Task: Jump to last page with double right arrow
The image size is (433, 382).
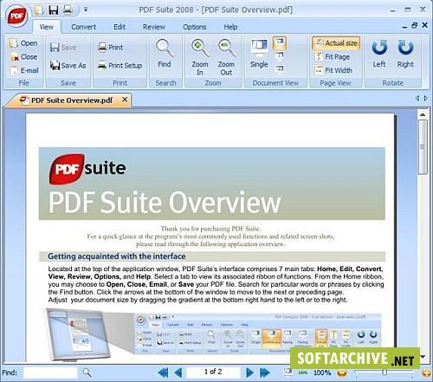Action: click(x=265, y=372)
